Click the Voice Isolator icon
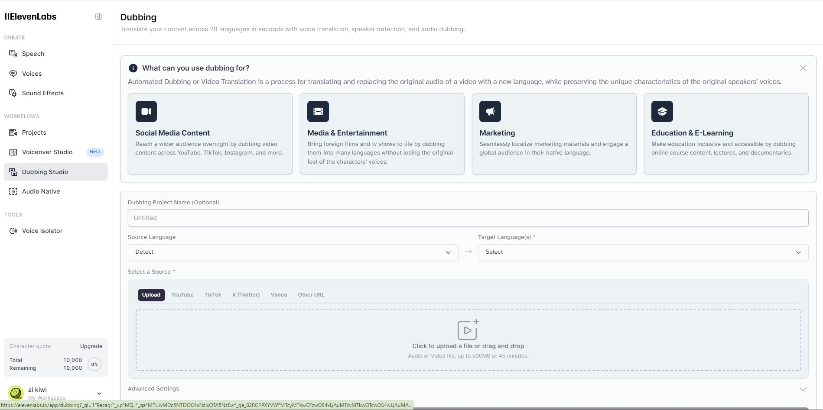This screenshot has width=823, height=410. pos(13,231)
